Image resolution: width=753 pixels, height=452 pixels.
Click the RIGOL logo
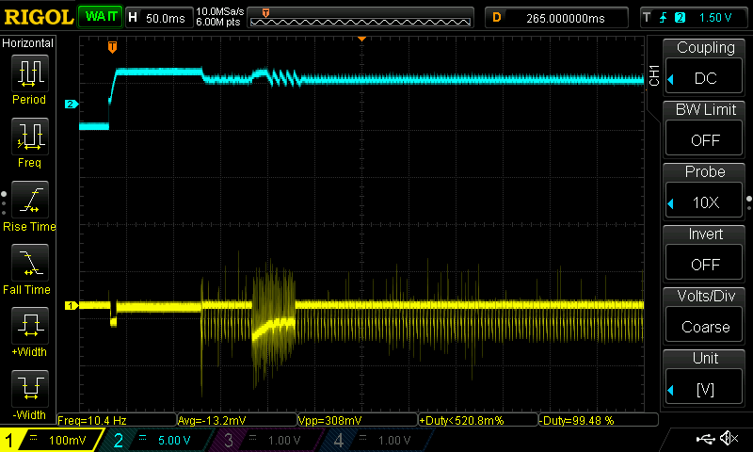coord(39,17)
